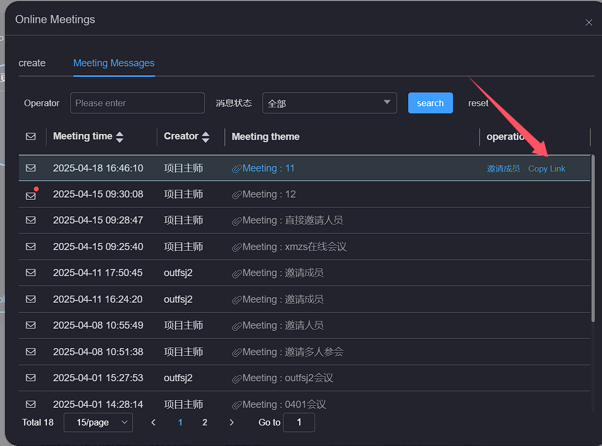Viewport: 602px width, 446px height.
Task: Open the Meeting : 11 theme link
Action: point(269,168)
